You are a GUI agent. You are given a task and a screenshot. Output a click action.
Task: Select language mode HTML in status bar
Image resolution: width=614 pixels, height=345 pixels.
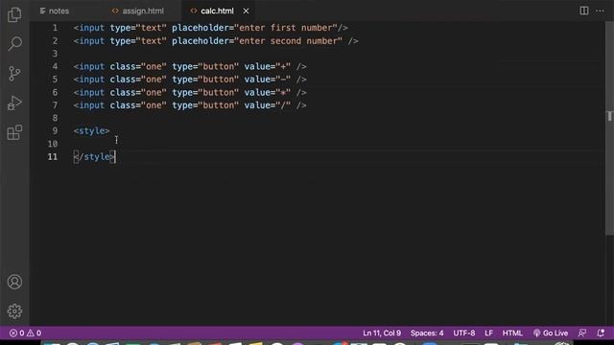click(x=512, y=333)
